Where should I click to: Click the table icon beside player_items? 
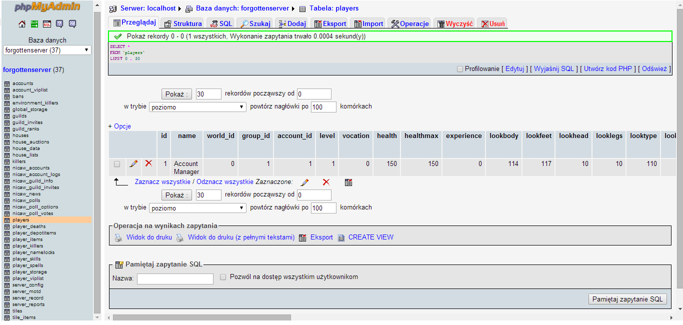[7, 239]
